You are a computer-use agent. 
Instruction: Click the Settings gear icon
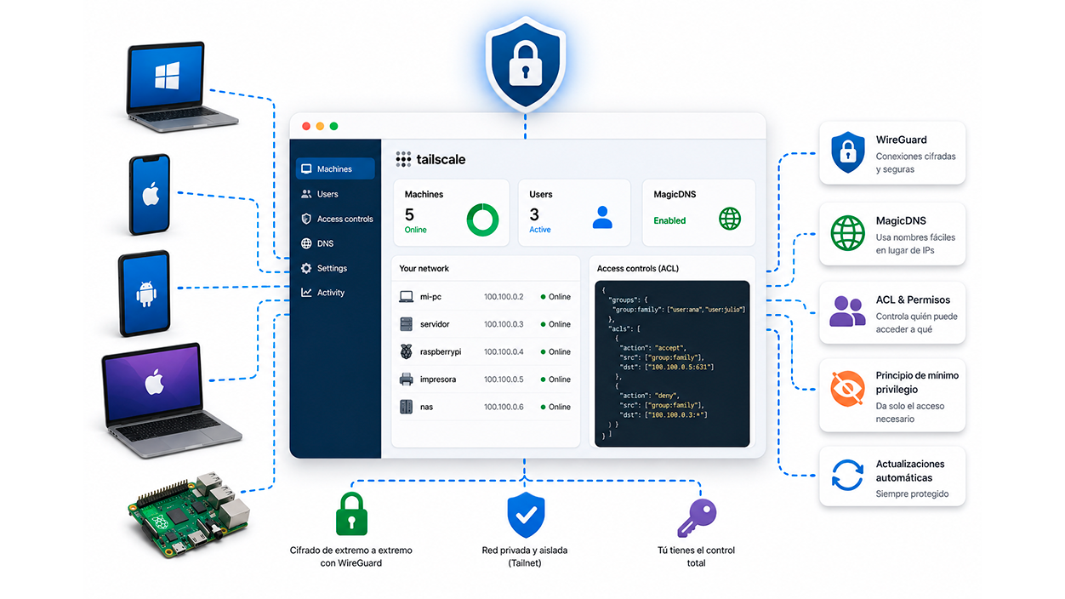point(306,268)
